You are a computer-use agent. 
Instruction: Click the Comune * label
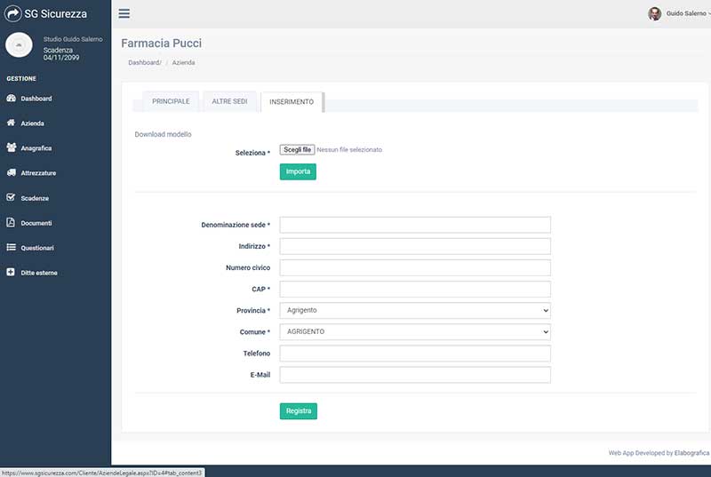tap(255, 331)
